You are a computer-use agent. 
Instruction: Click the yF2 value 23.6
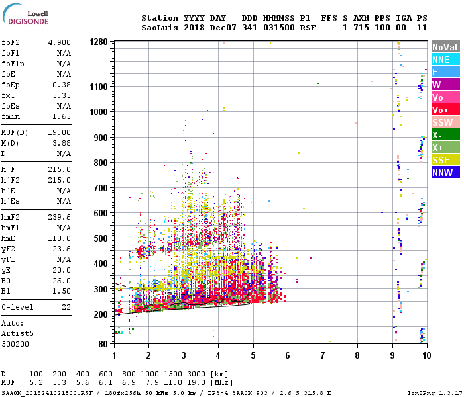(62, 249)
